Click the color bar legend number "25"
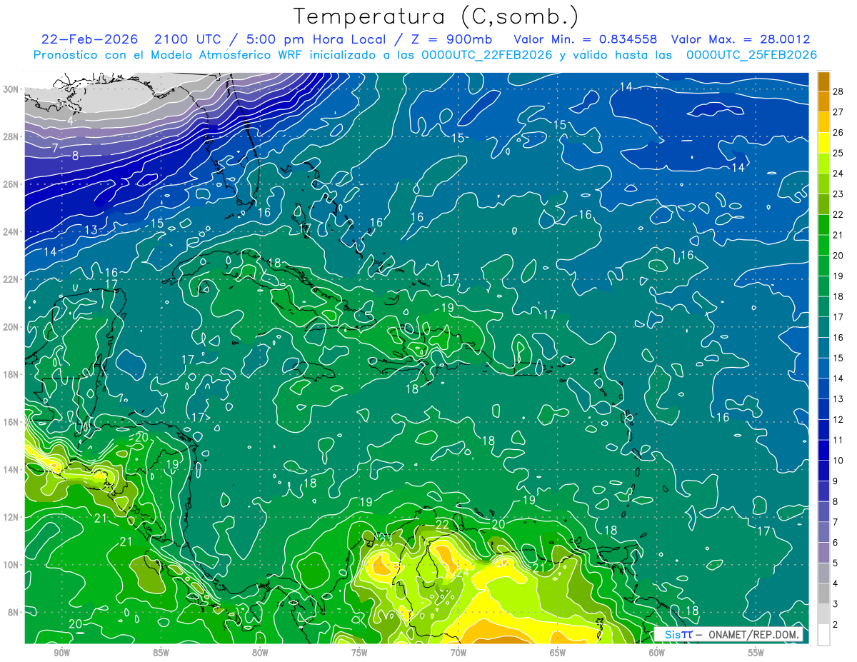Image resolution: width=857 pixels, height=662 pixels. click(x=838, y=153)
